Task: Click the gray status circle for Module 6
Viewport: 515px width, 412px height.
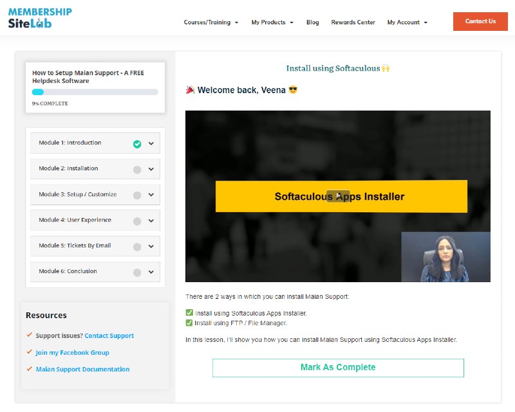Action: tap(137, 273)
